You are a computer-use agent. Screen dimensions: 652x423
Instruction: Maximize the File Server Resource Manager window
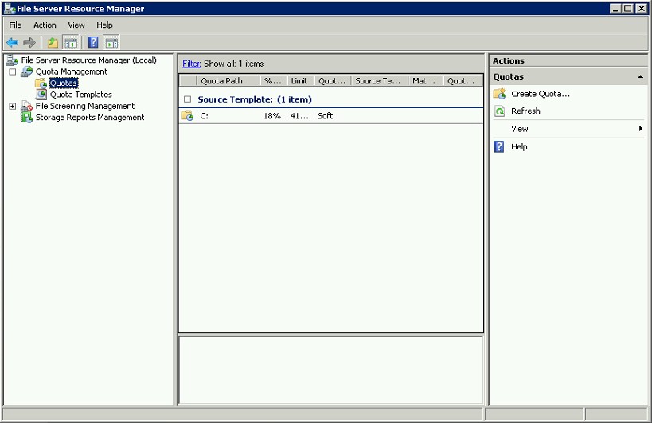click(x=628, y=8)
